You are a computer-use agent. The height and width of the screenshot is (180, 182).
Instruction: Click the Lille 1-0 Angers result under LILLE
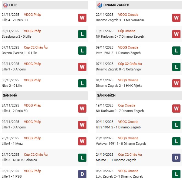point(14,69)
